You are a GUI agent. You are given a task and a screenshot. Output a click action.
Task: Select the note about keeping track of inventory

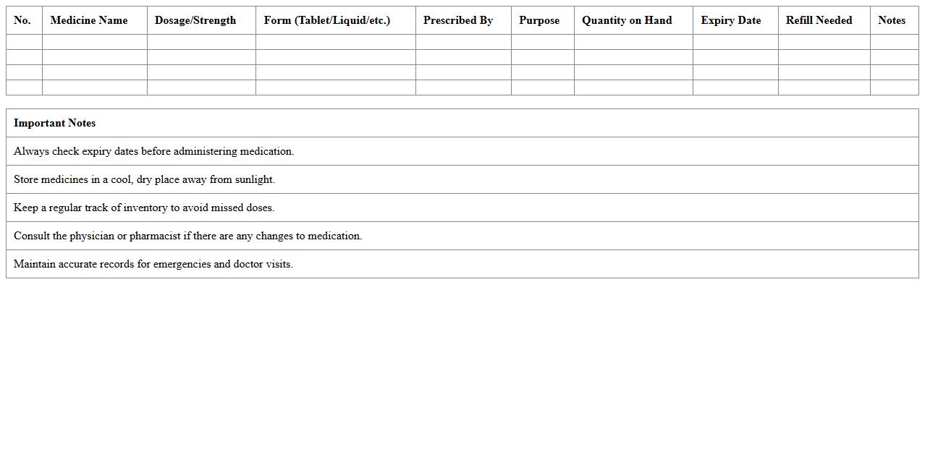144,208
